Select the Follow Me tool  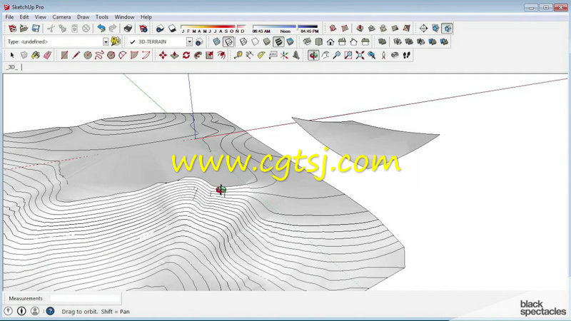[198, 55]
